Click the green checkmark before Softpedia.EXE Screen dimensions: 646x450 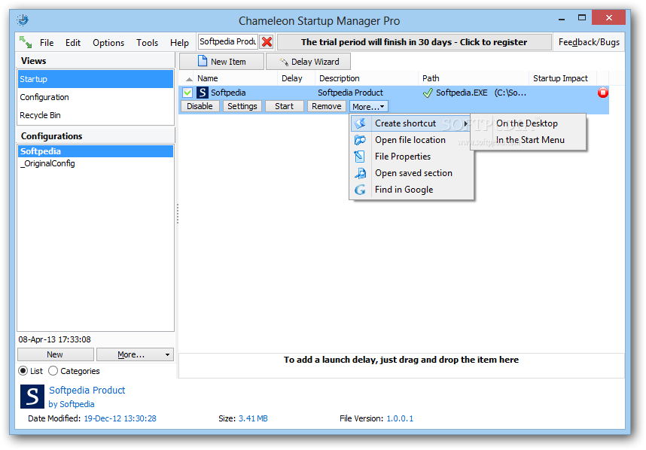[x=428, y=93]
